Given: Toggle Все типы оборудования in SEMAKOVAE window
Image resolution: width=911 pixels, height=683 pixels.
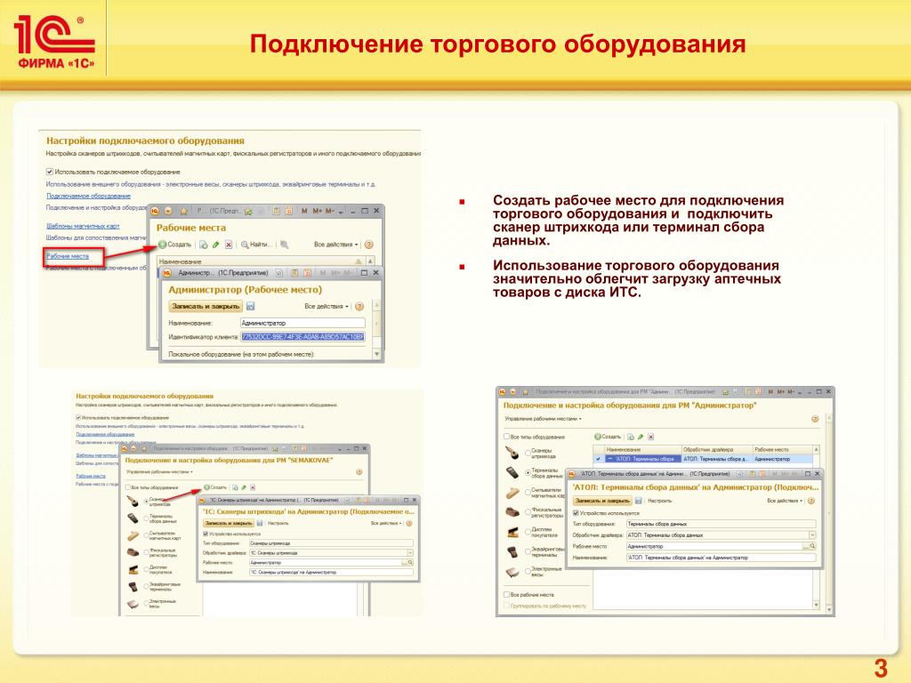Looking at the screenshot, I should 128,487.
